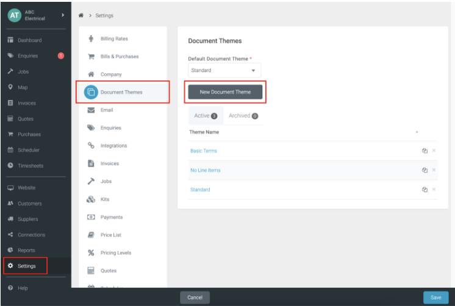Click the Settings breadcrumb text

click(x=104, y=16)
